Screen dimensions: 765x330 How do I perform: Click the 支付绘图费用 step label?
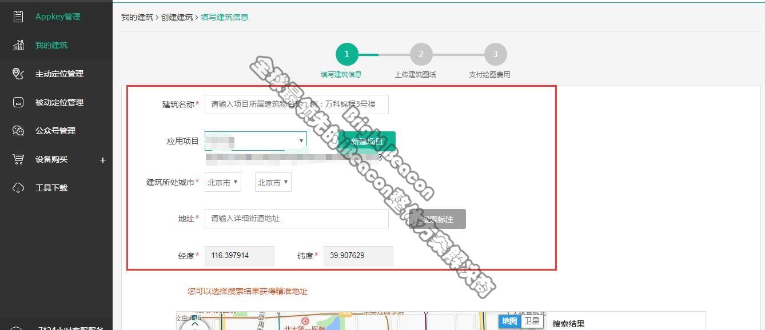click(x=489, y=74)
